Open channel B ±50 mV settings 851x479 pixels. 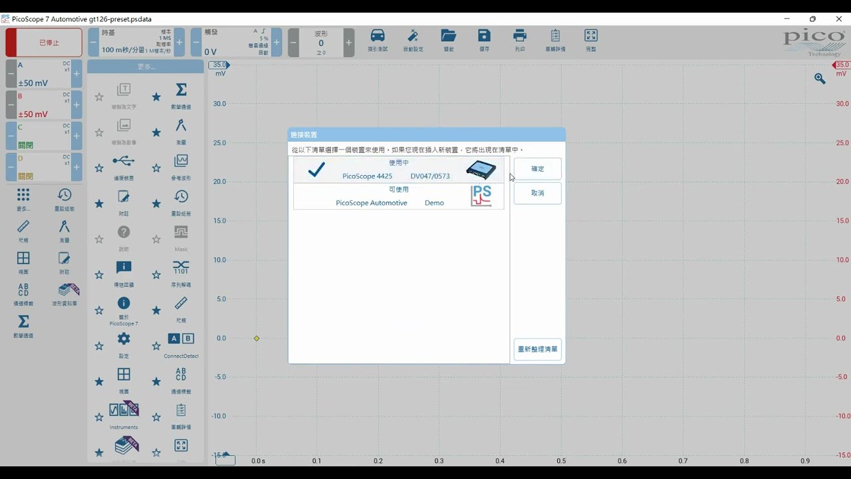(x=44, y=105)
